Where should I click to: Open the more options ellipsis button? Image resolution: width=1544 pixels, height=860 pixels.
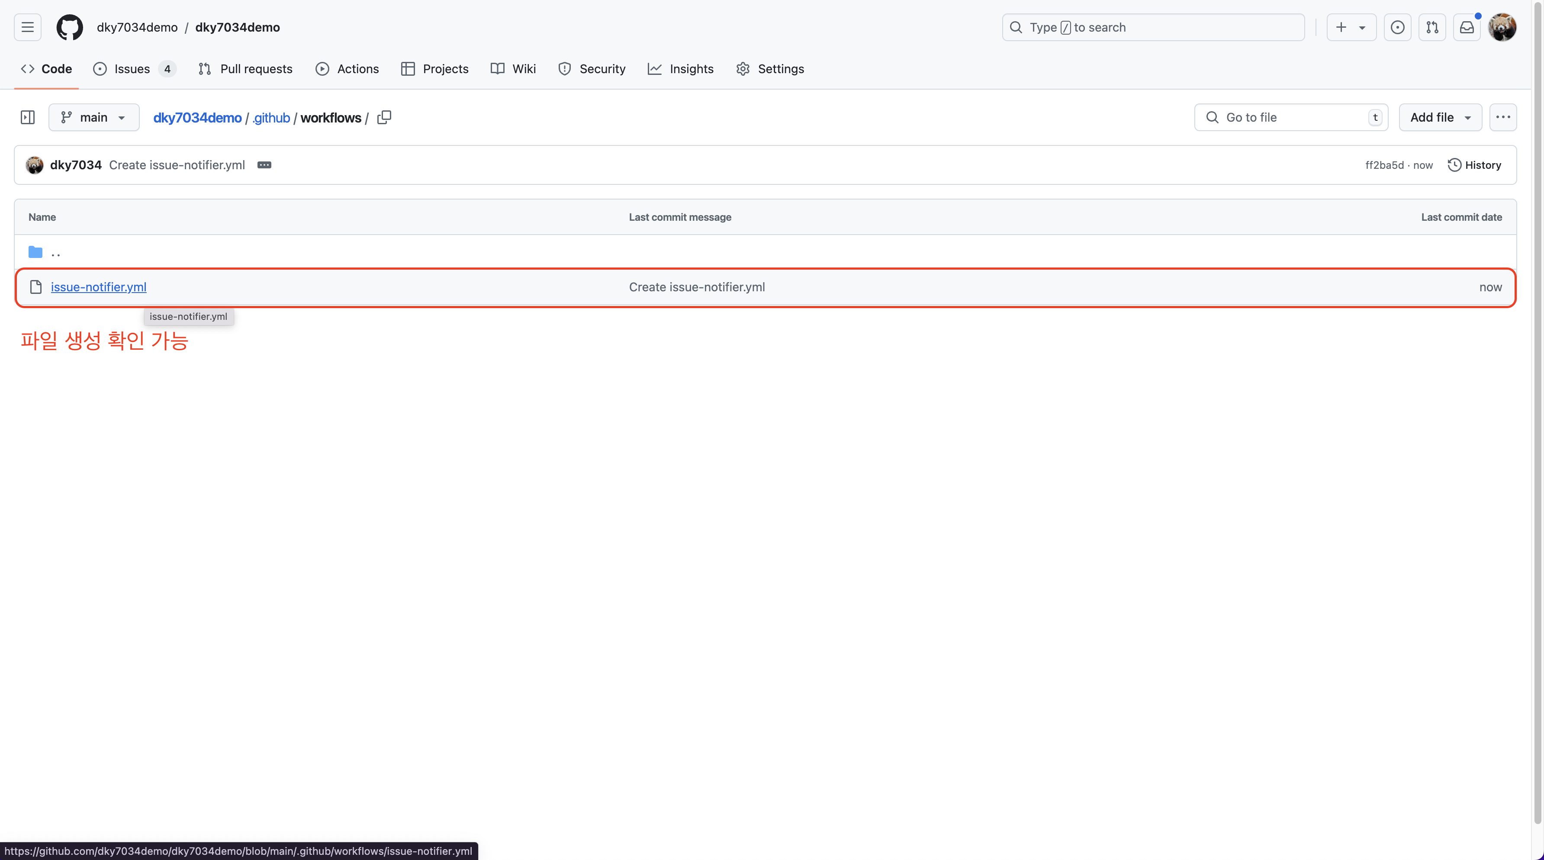point(1502,117)
